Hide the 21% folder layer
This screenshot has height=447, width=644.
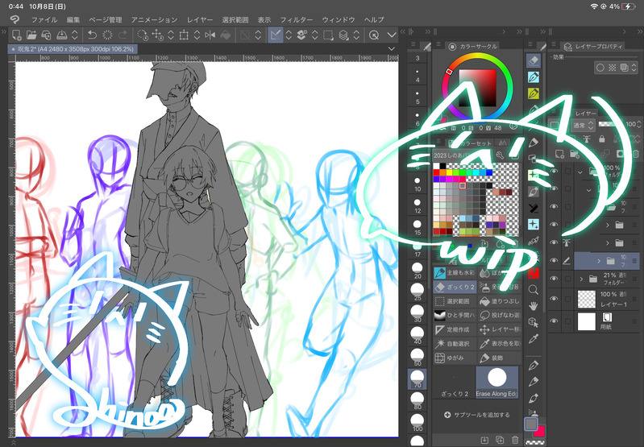click(554, 279)
